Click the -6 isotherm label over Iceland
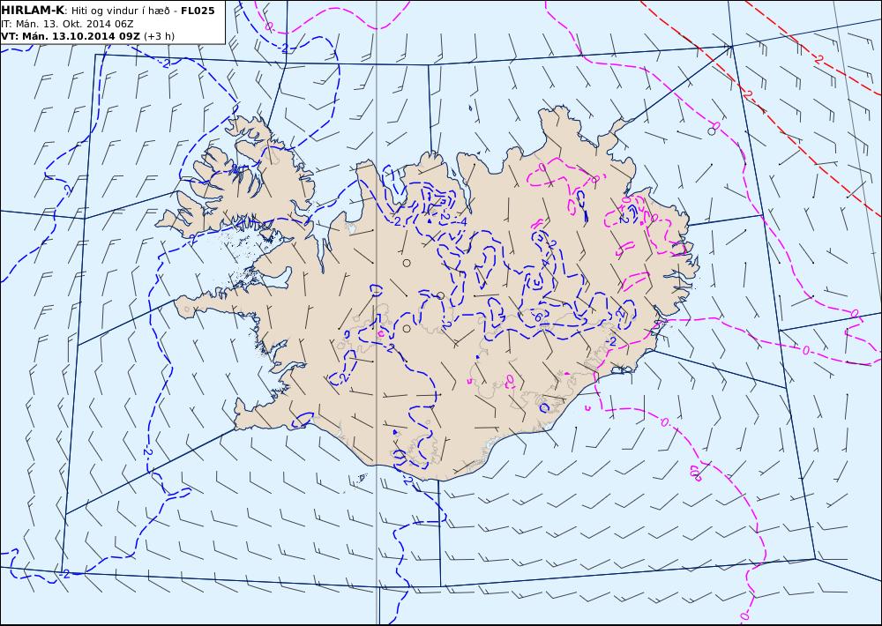This screenshot has height=626, width=882. (x=536, y=317)
